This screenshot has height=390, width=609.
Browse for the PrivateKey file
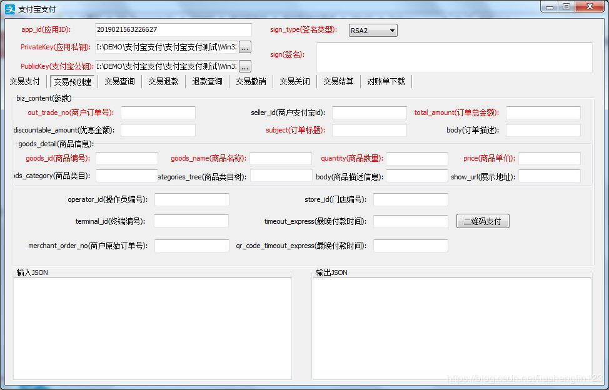pos(244,47)
